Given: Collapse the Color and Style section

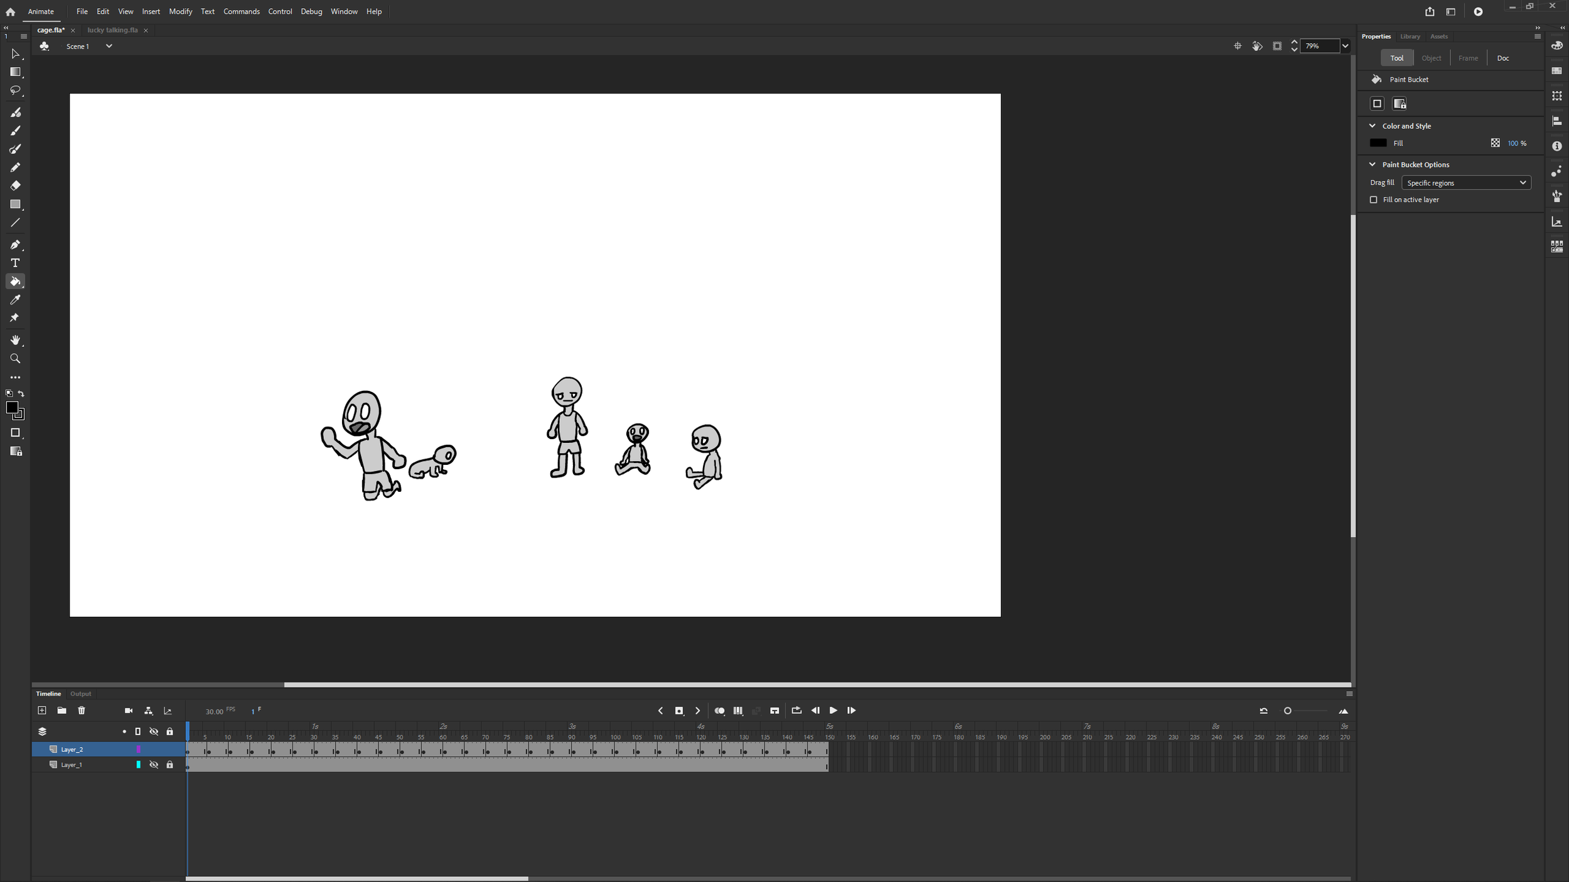Looking at the screenshot, I should (1373, 126).
